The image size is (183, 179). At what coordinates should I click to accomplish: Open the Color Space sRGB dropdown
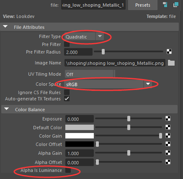[x=108, y=84]
